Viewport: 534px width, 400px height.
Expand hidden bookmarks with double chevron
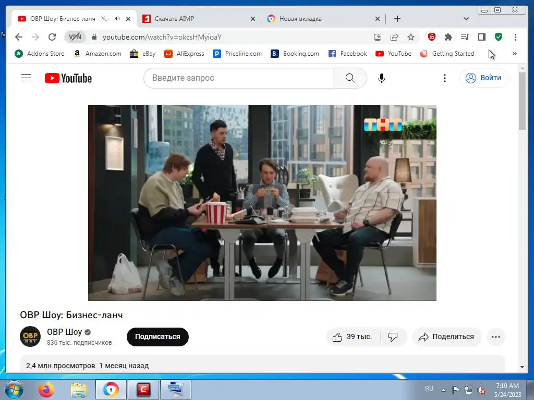515,54
